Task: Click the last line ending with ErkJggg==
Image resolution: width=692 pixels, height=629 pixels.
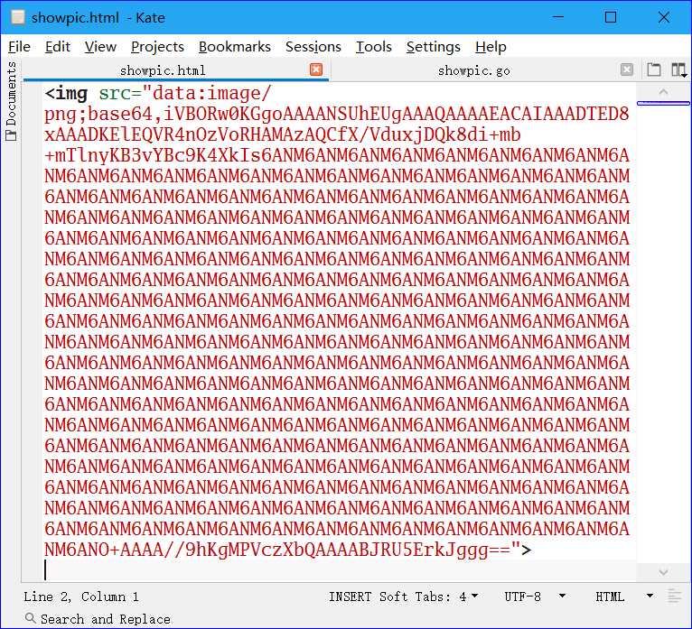Action: point(288,550)
